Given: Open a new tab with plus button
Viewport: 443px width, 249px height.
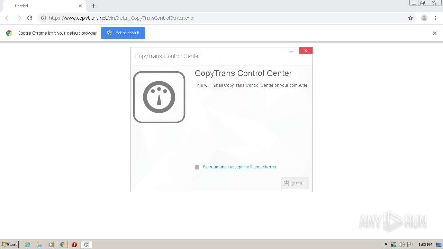Looking at the screenshot, I should click(93, 6).
